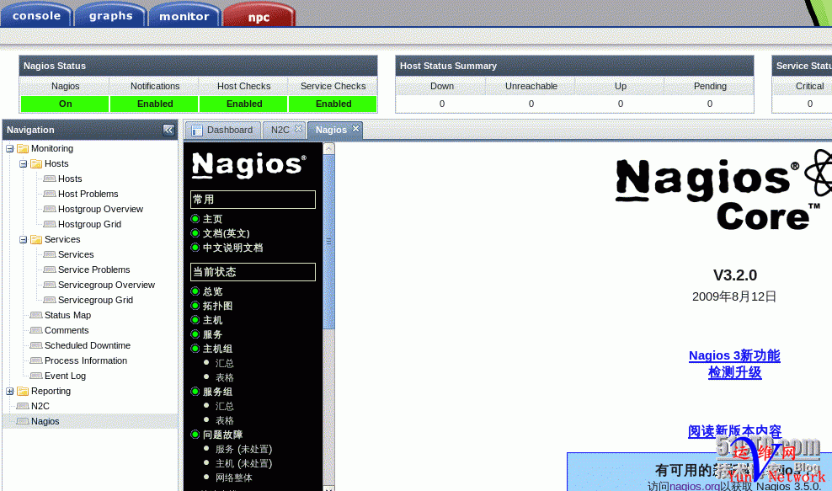Click the Servicegroup Overview item icon
The height and width of the screenshot is (491, 832).
pos(50,285)
